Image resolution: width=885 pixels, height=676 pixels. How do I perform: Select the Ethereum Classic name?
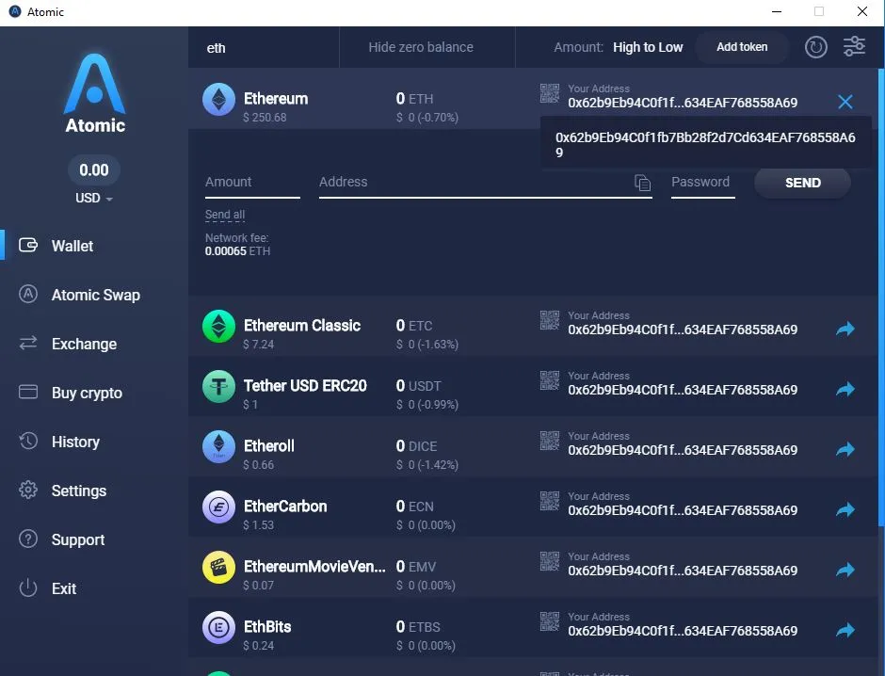pyautogui.click(x=302, y=326)
